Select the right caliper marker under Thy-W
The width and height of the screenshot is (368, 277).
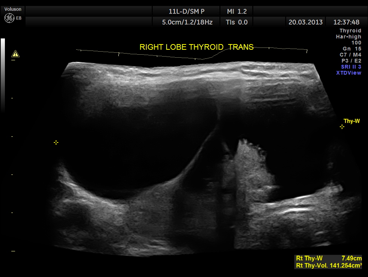pyautogui.click(x=342, y=127)
